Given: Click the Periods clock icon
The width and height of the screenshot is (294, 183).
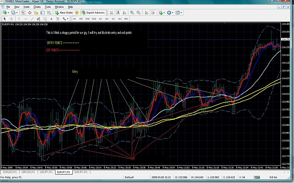Looking at the screenshot, I should tap(169, 13).
